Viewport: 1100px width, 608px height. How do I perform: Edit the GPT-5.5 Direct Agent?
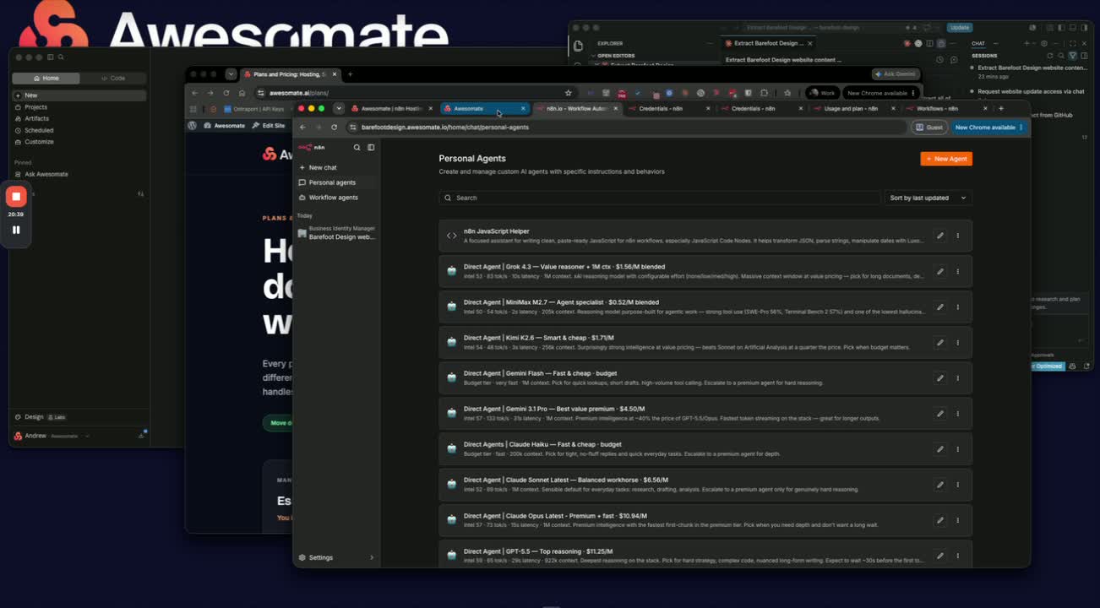tap(940, 556)
